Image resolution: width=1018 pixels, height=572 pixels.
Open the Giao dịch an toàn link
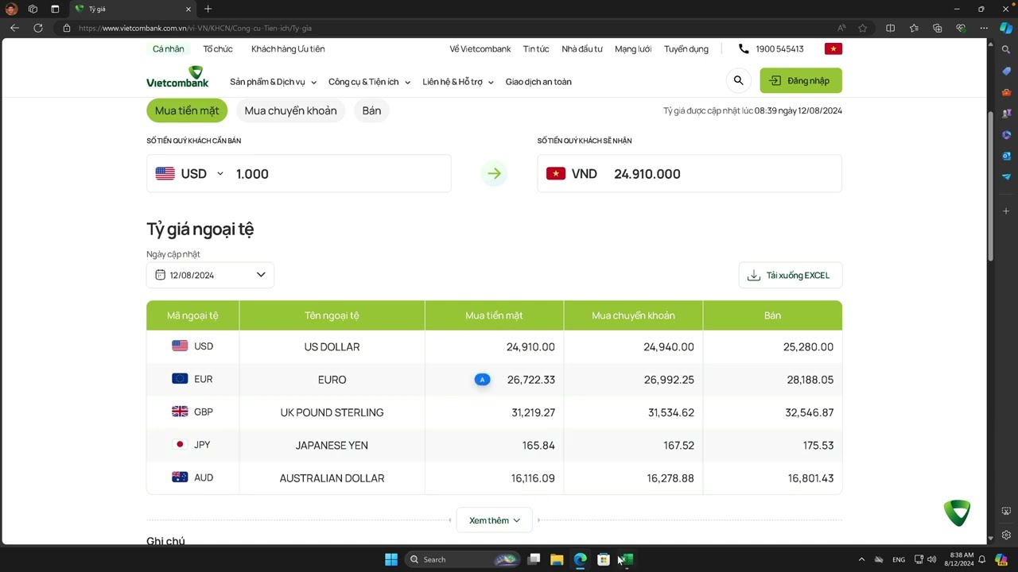pyautogui.click(x=538, y=82)
